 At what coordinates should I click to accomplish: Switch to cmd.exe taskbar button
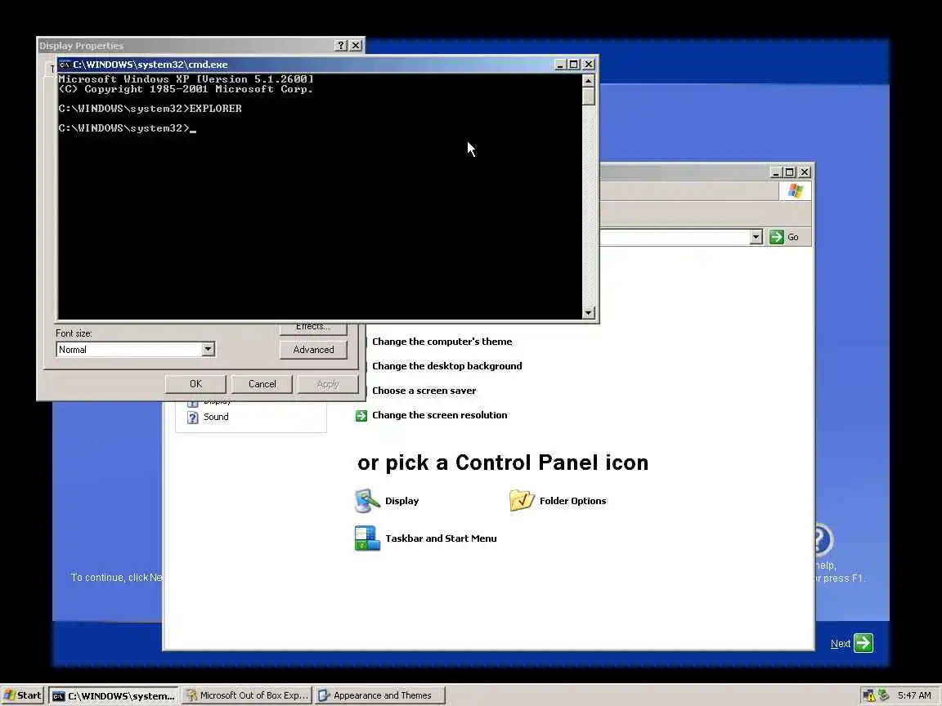pyautogui.click(x=114, y=695)
